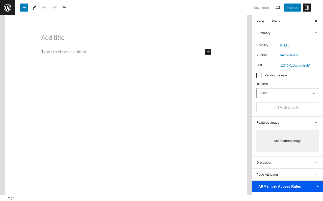Click the Page breadcrumb in the footer

tap(10, 198)
